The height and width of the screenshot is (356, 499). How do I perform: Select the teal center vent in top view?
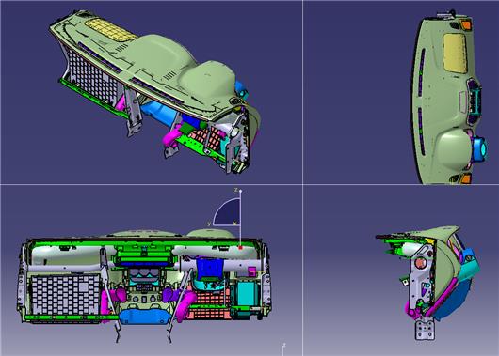tap(475, 101)
